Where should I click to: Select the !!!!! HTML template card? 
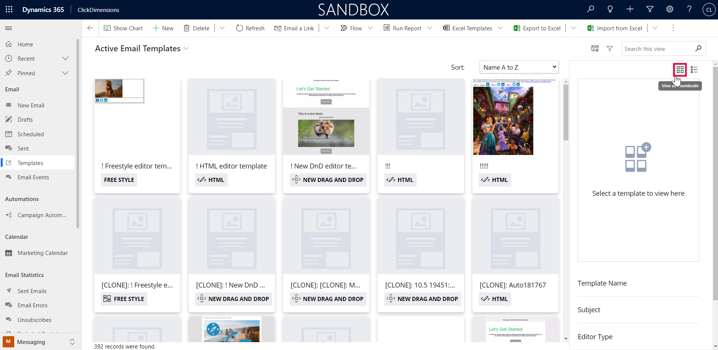[516, 136]
